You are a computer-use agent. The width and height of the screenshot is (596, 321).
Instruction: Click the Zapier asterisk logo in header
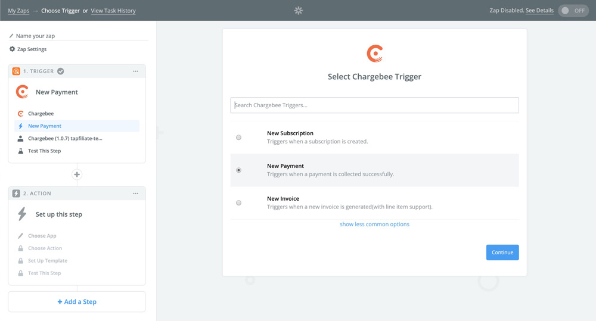click(299, 11)
